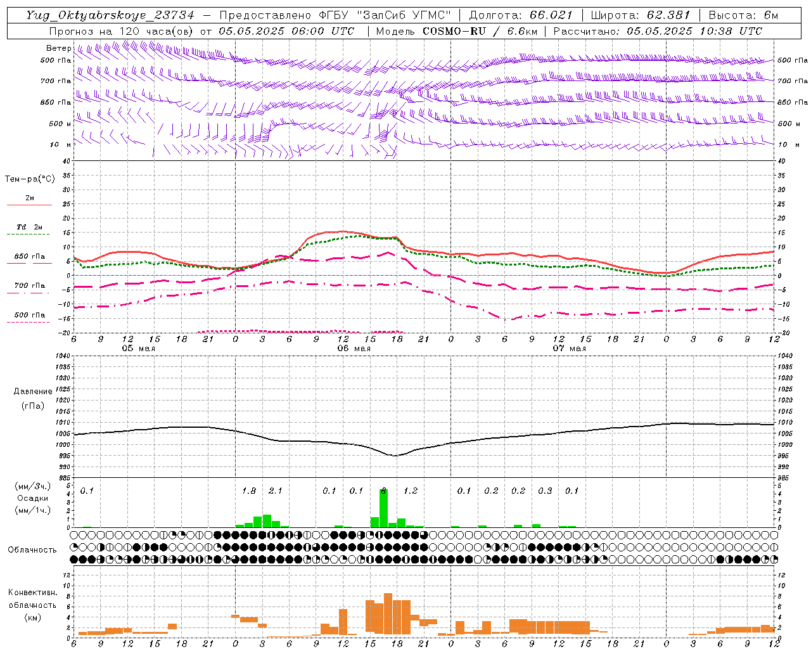This screenshot has width=811, height=649.
Task: Click the (гПа) unit under Давление
Action: pyautogui.click(x=33, y=406)
